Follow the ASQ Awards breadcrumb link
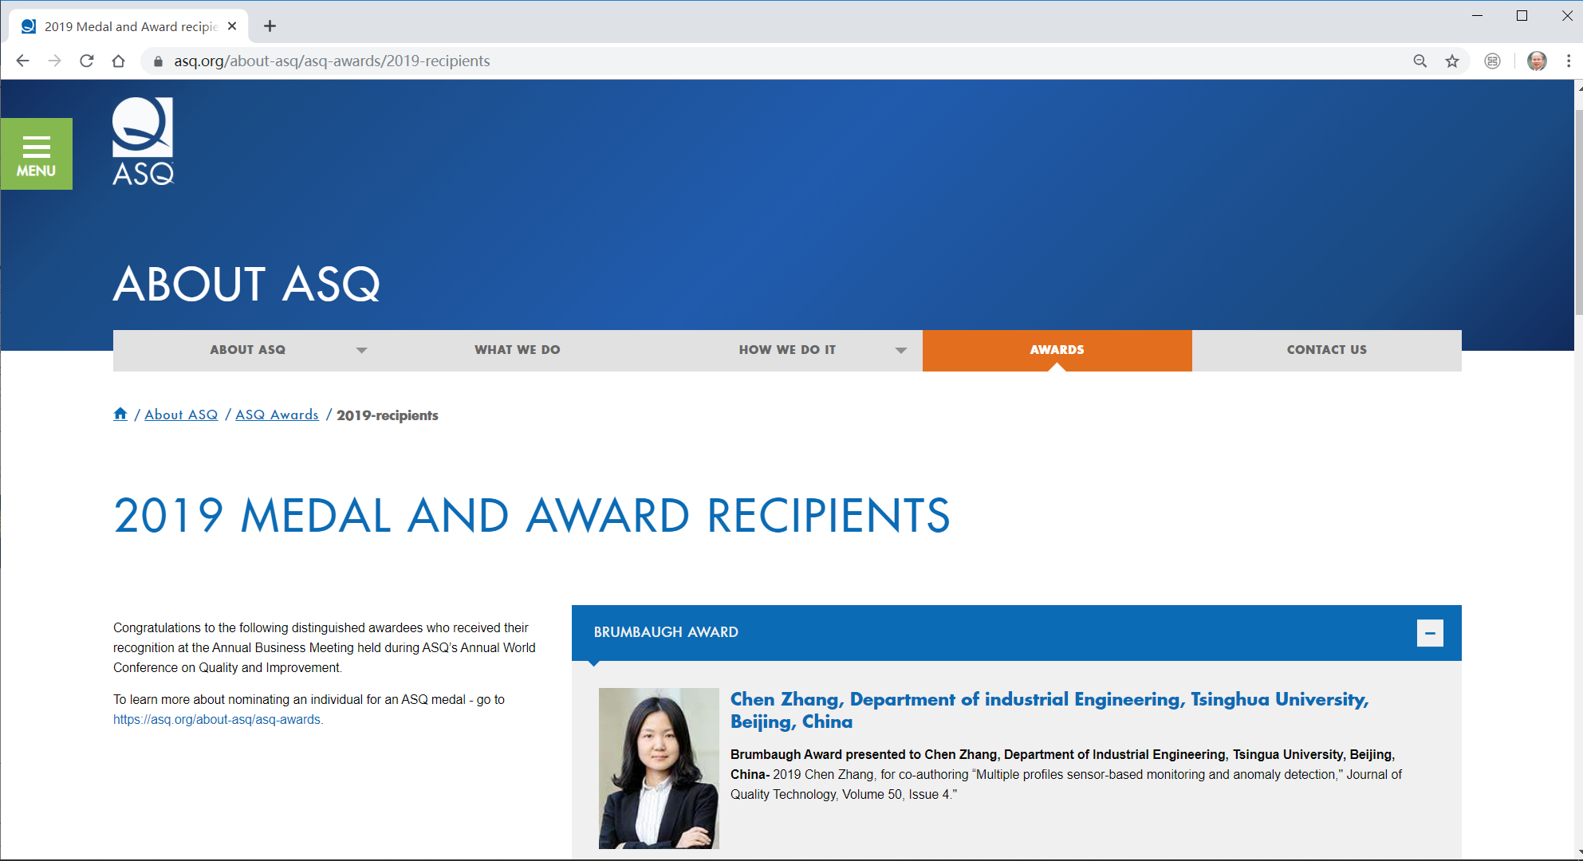The image size is (1583, 861). point(277,415)
